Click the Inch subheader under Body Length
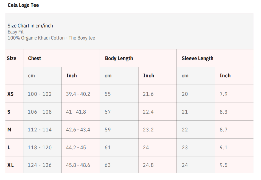The height and width of the screenshot is (180, 261). (x=148, y=76)
